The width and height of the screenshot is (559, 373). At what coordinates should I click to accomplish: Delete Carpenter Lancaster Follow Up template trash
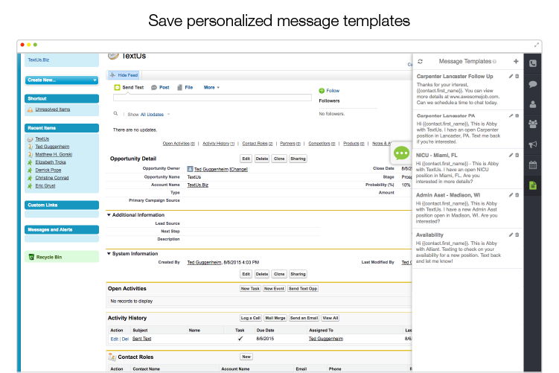tap(517, 76)
